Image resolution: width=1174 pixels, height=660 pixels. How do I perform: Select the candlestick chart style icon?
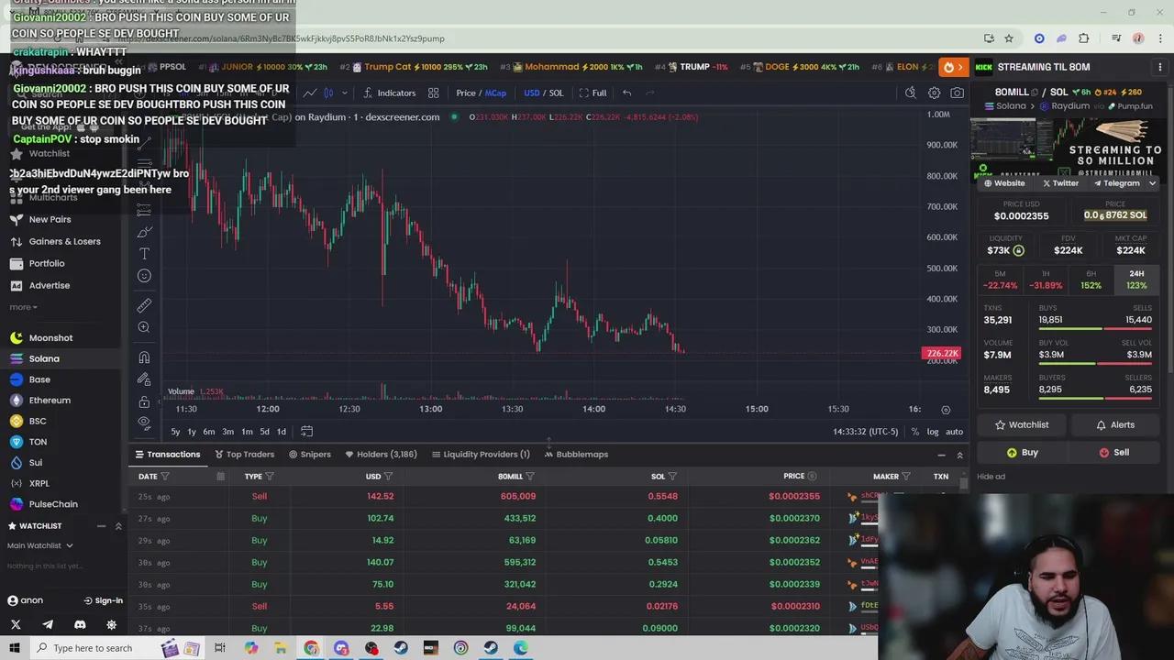point(328,93)
